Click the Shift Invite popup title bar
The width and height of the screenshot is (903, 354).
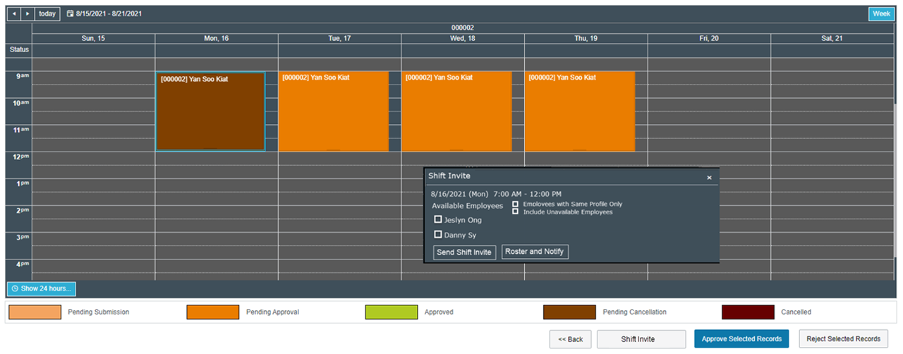[x=571, y=176]
